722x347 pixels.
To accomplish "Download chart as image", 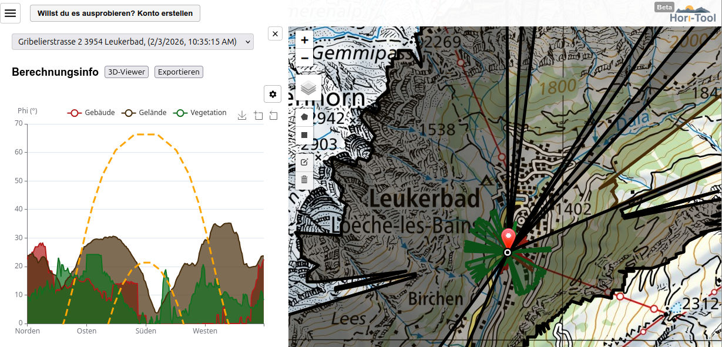I will pyautogui.click(x=242, y=116).
